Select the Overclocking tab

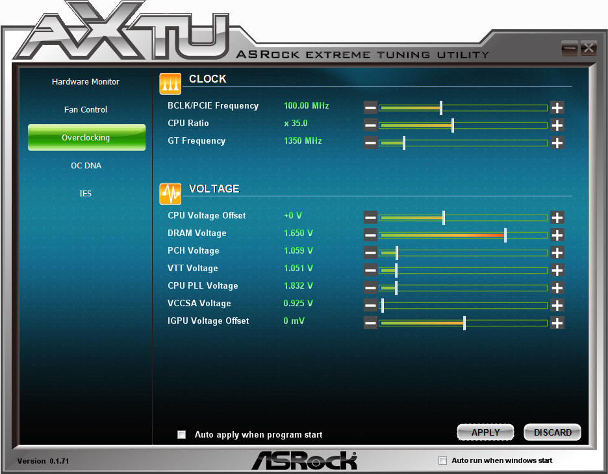[x=86, y=137]
